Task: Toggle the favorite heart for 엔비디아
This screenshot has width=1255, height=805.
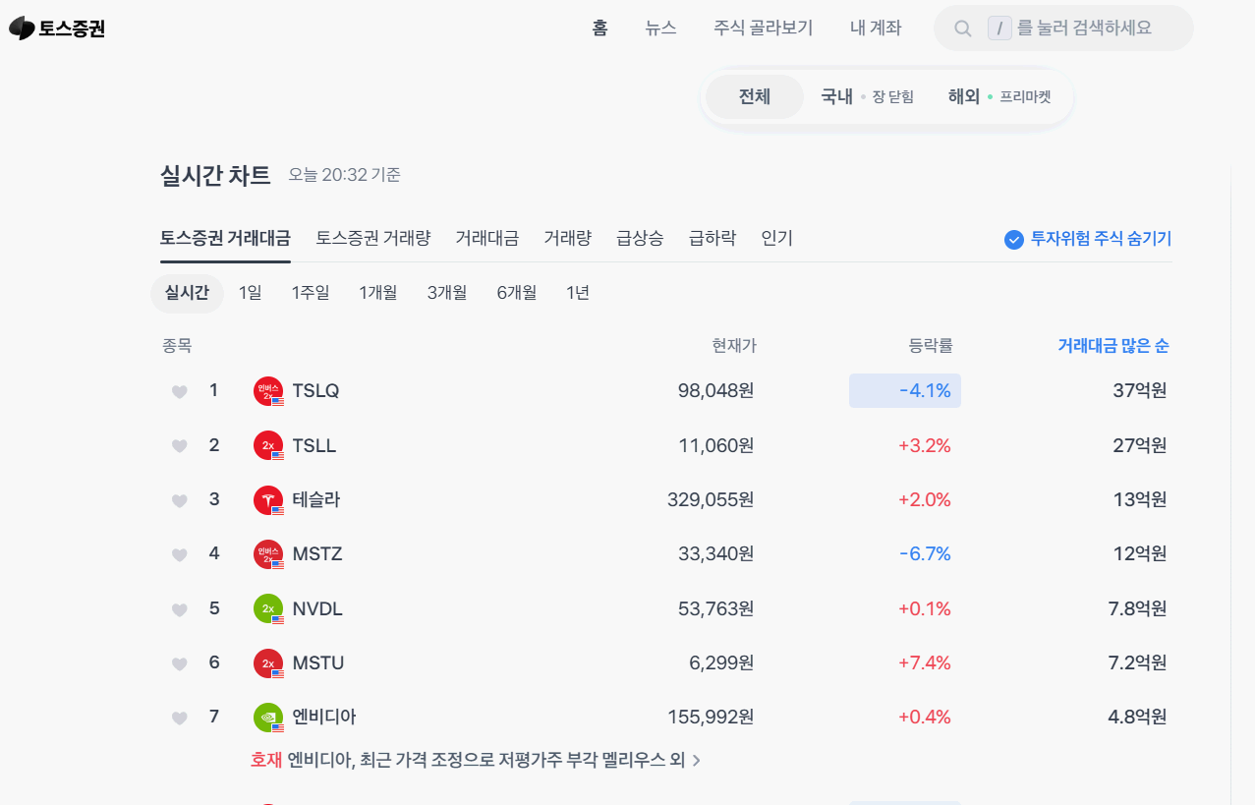Action: (179, 717)
